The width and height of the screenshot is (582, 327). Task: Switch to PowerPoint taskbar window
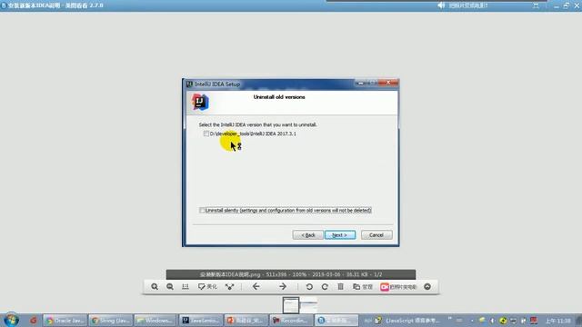246,321
